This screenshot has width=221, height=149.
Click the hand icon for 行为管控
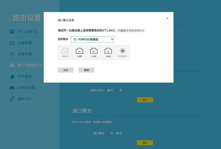12,76
